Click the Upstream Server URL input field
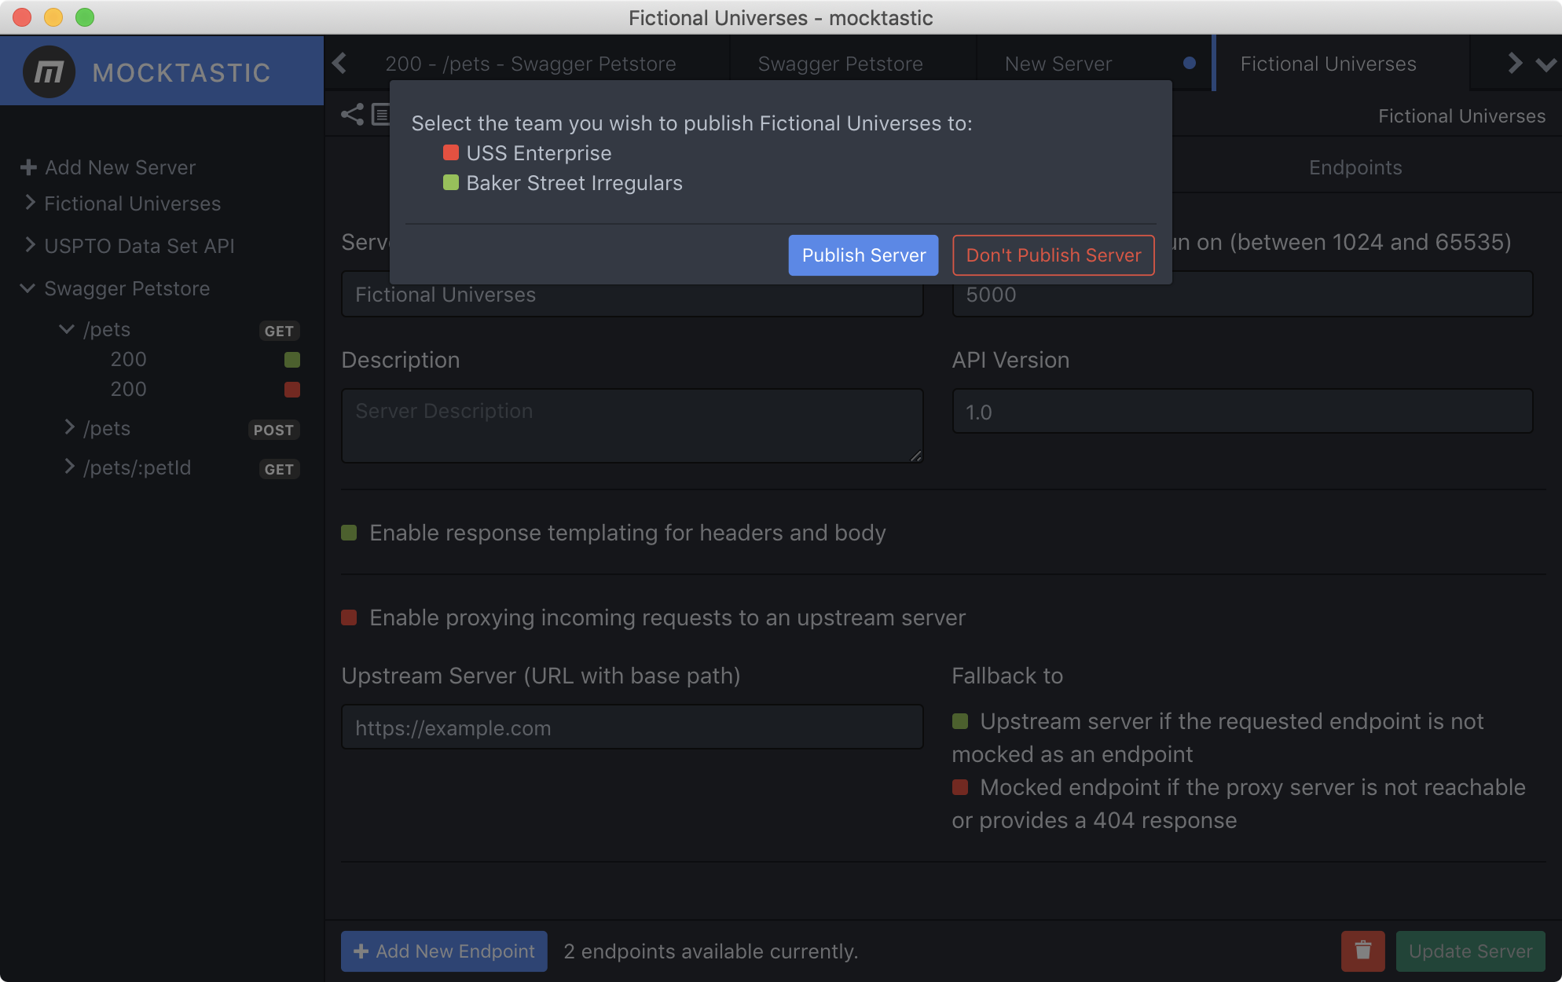This screenshot has width=1562, height=982. click(x=632, y=727)
